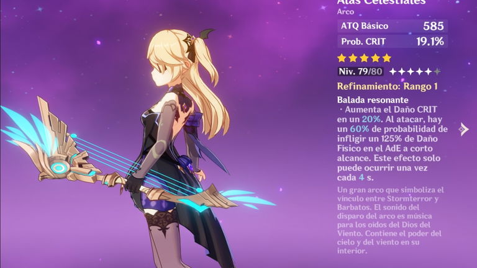Select the Prob. CRIT stat row
The height and width of the screenshot is (268, 477).
click(x=393, y=42)
